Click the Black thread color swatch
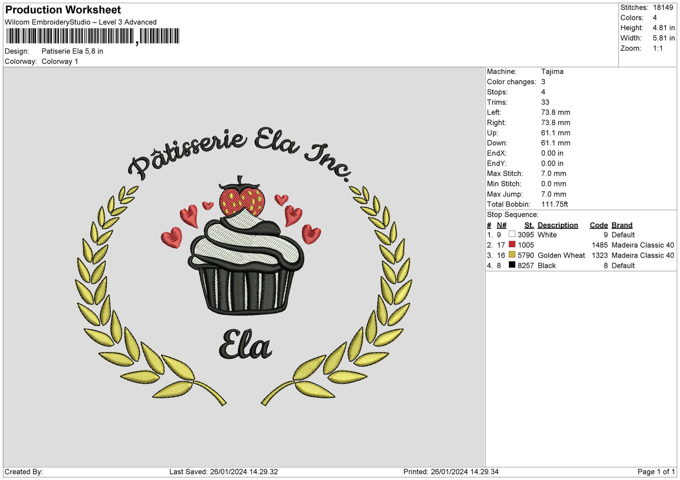This screenshot has height=480, width=680. (x=512, y=265)
